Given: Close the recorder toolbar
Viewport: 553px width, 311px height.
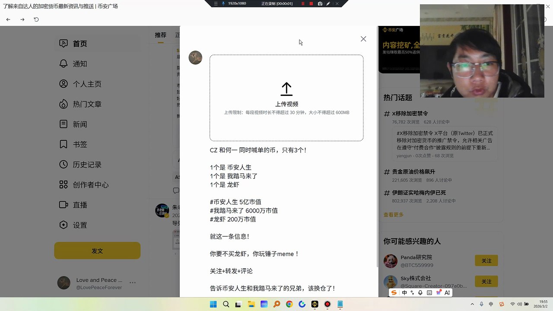Looking at the screenshot, I should pyautogui.click(x=337, y=3).
